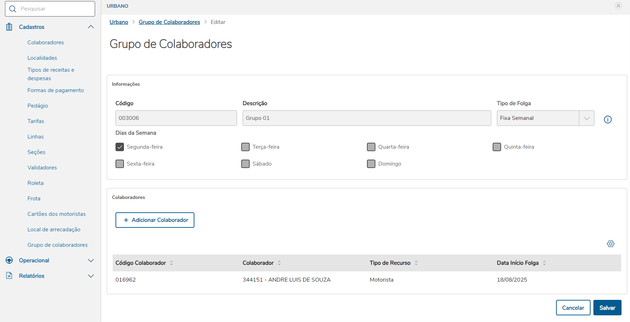Click the user profile avatar icon
This screenshot has width=630, height=322.
tap(618, 6)
